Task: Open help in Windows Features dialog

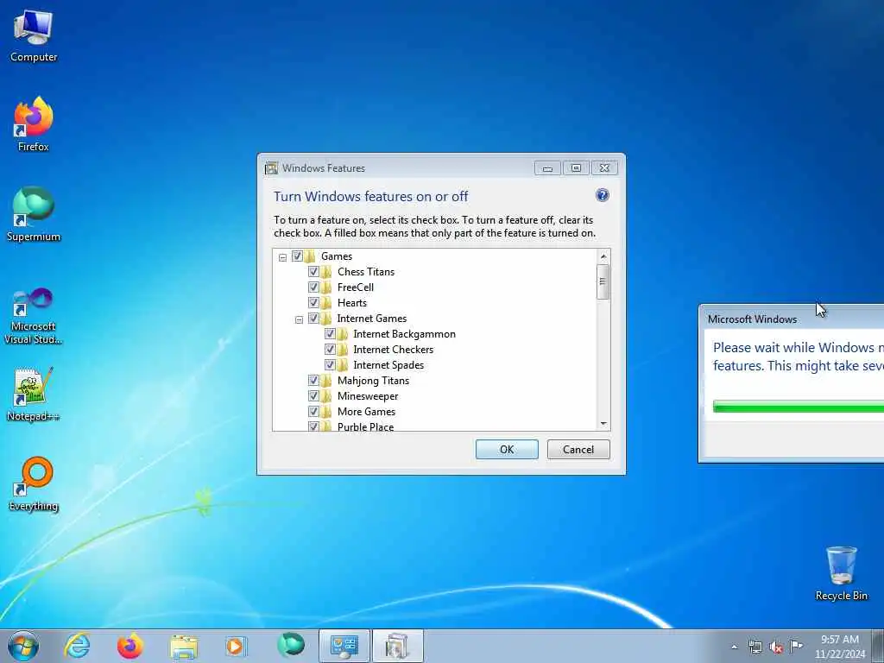Action: pyautogui.click(x=602, y=195)
